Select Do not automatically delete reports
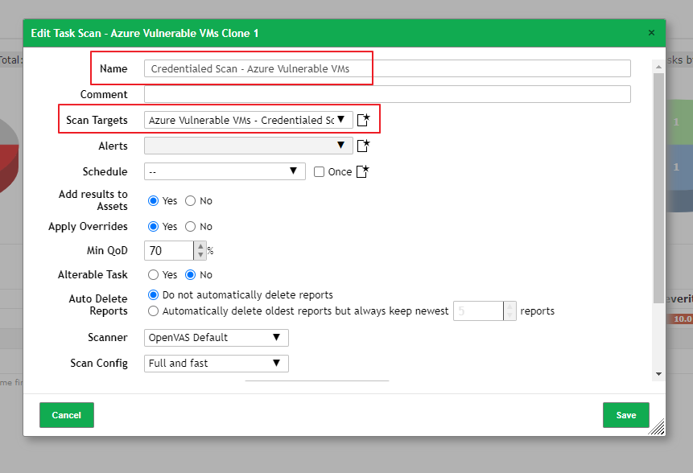This screenshot has width=693, height=473. [x=154, y=294]
